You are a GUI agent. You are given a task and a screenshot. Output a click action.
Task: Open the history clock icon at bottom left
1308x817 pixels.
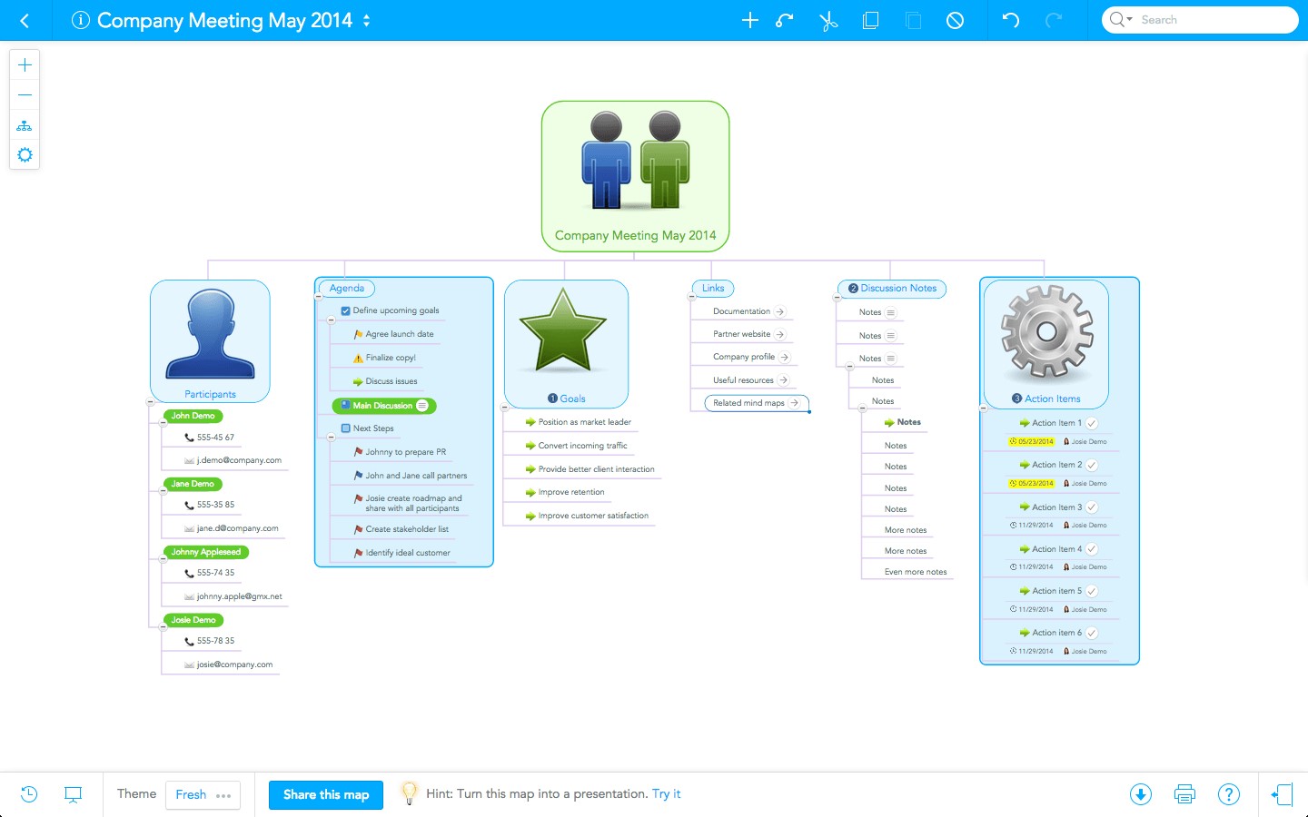tap(29, 794)
